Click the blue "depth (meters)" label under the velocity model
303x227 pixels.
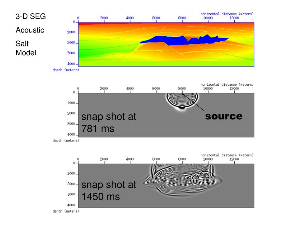(x=66, y=70)
